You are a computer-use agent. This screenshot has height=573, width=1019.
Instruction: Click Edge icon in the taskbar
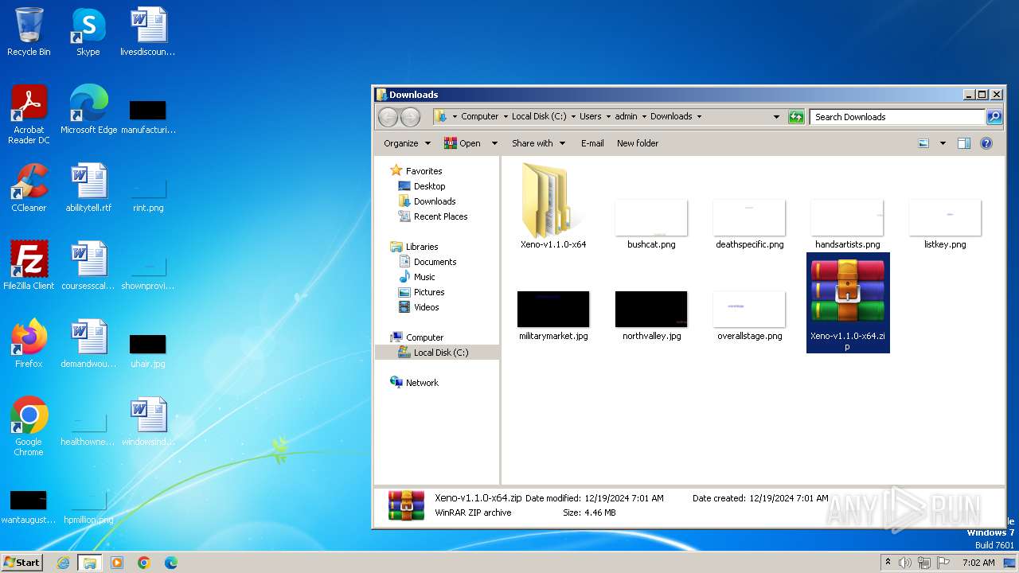click(x=171, y=563)
